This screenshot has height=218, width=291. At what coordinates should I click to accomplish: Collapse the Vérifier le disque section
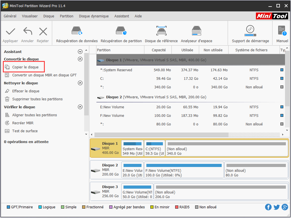tap(80, 107)
